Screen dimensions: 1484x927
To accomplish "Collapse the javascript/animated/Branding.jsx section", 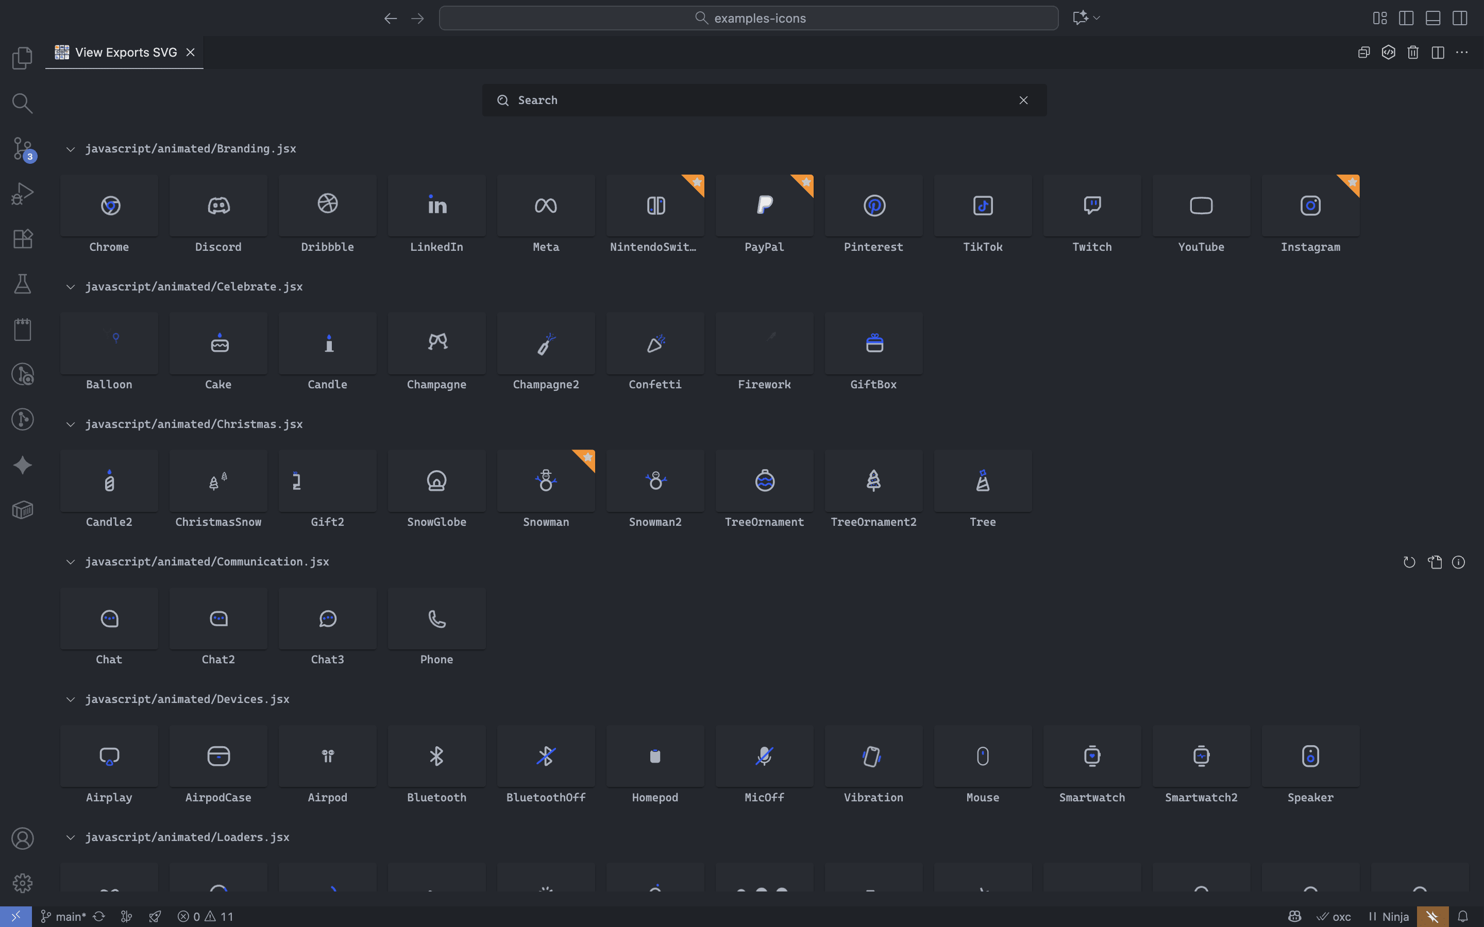I will [70, 148].
